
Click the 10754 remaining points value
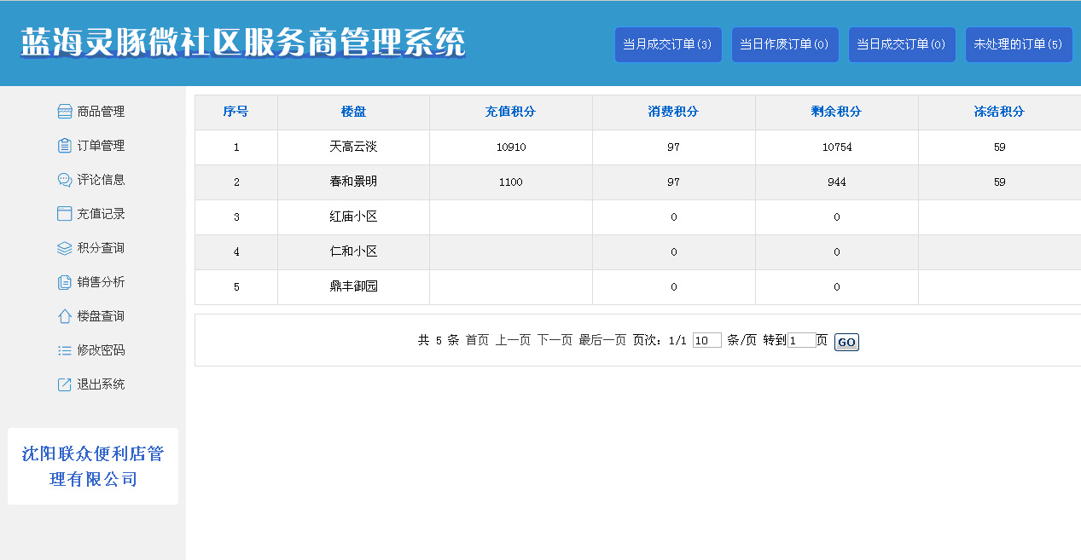pyautogui.click(x=837, y=147)
